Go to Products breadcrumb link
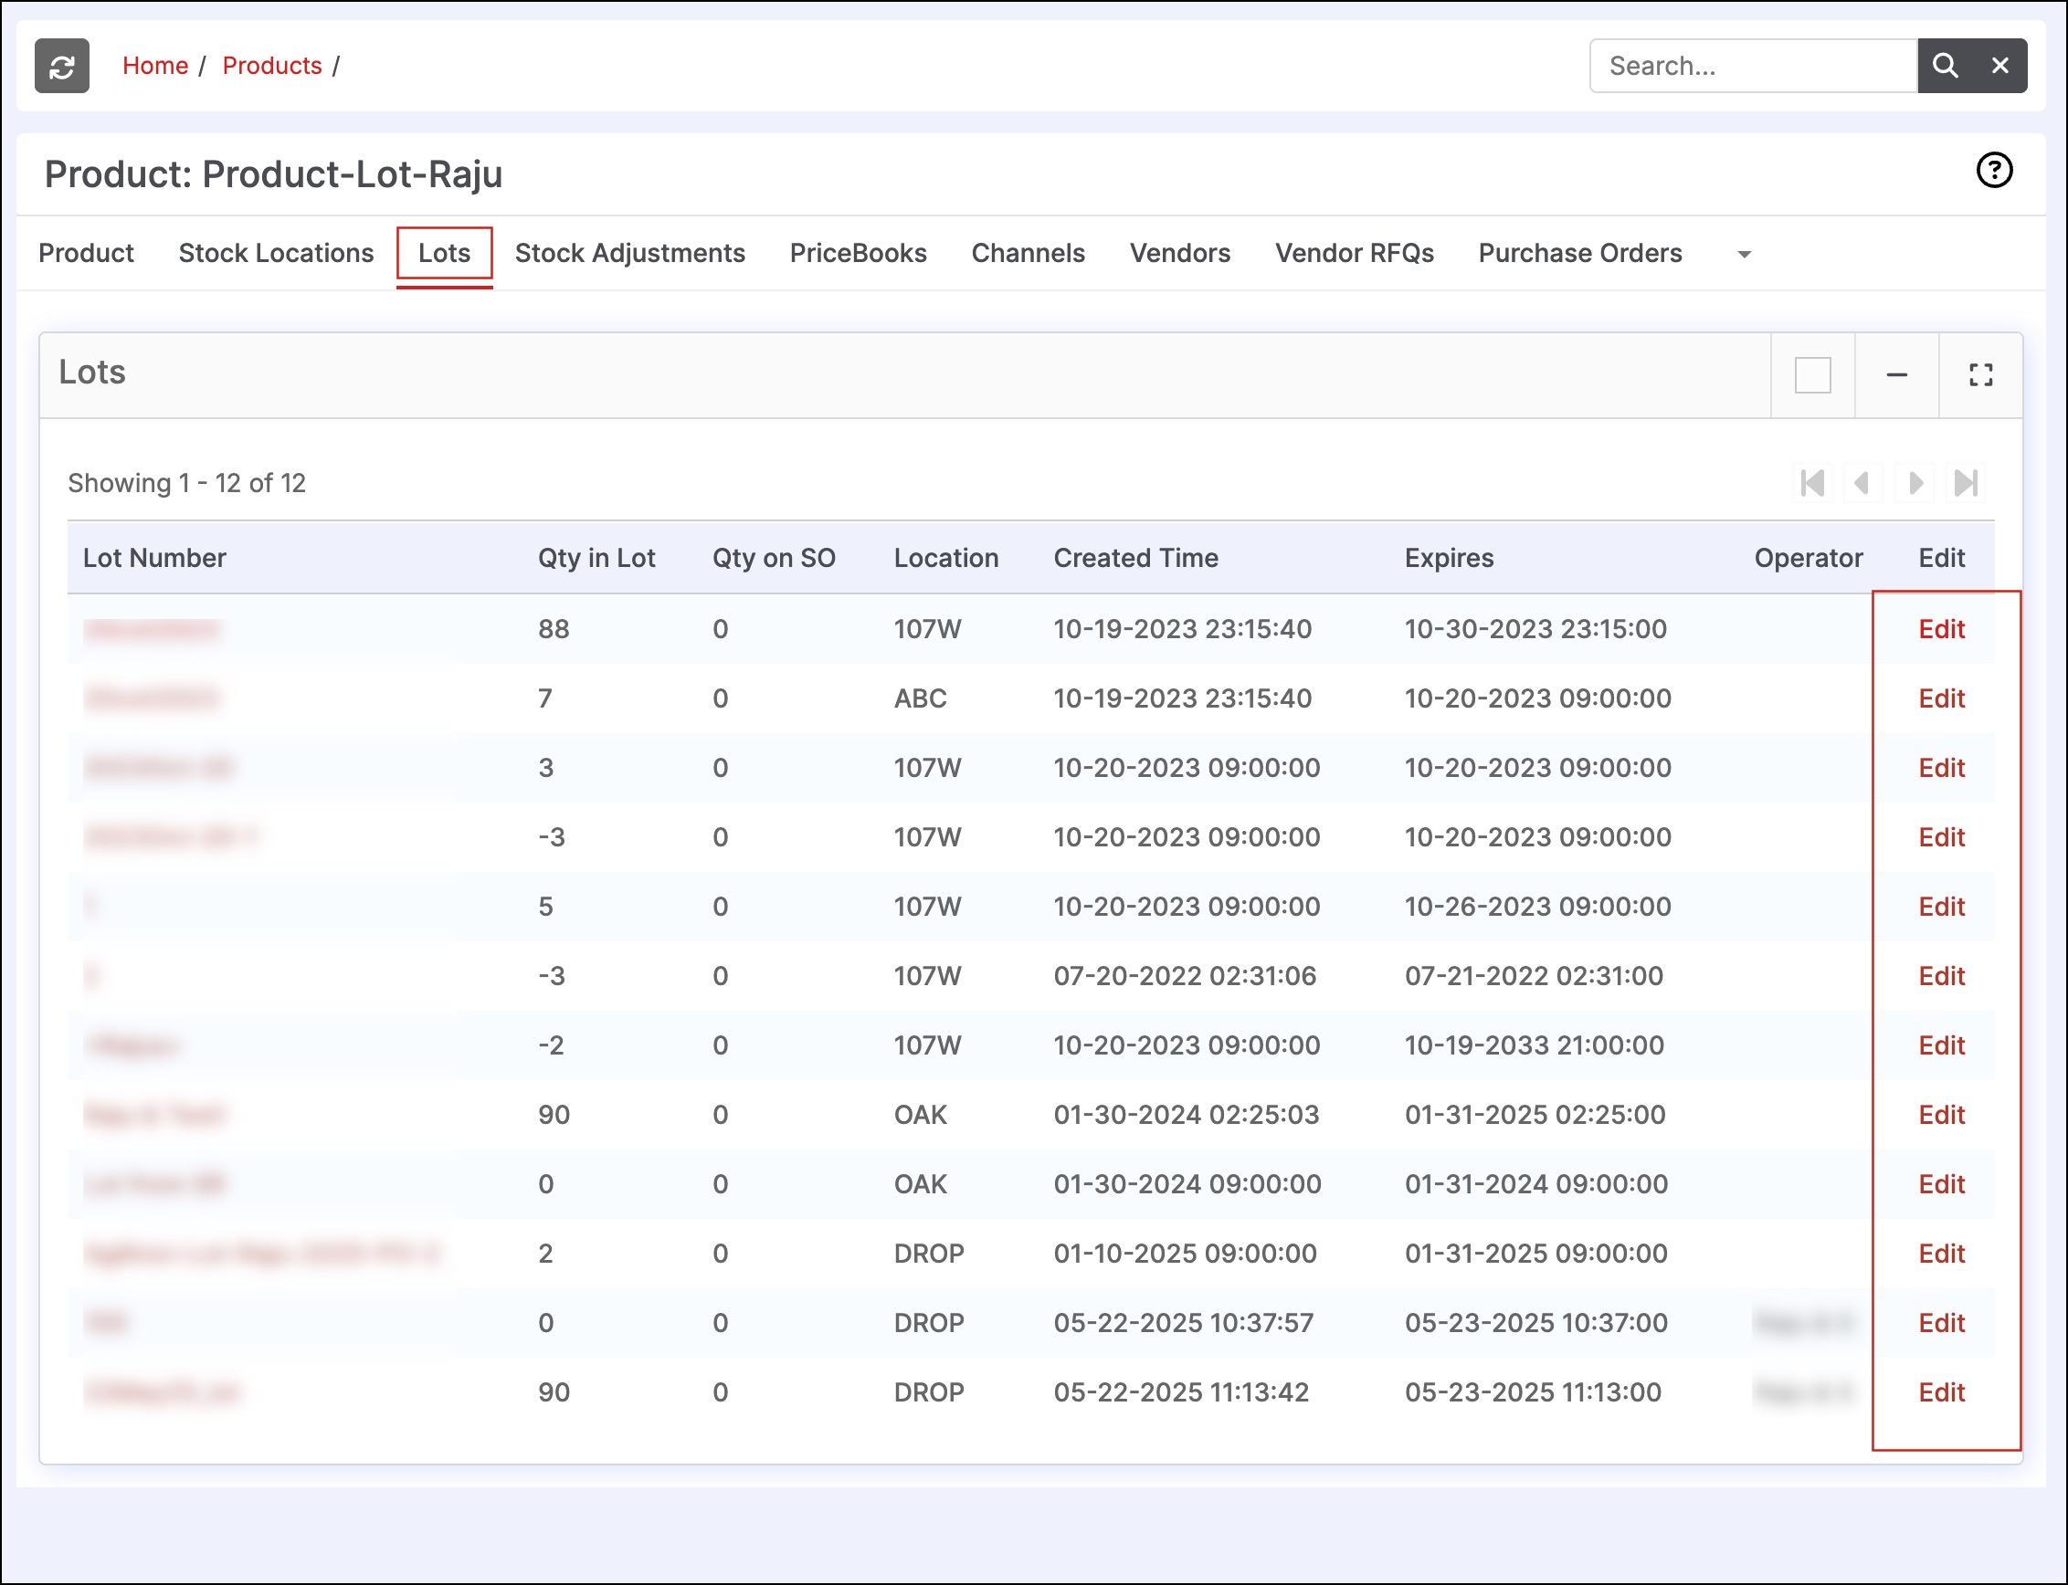 [x=272, y=66]
